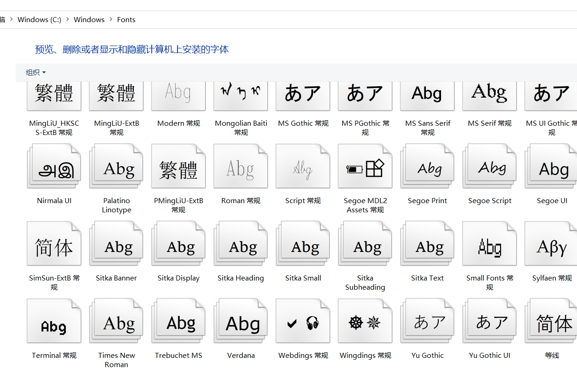577x368 pixels.
Task: Select the Segoe Script font family icon
Action: coord(489,166)
